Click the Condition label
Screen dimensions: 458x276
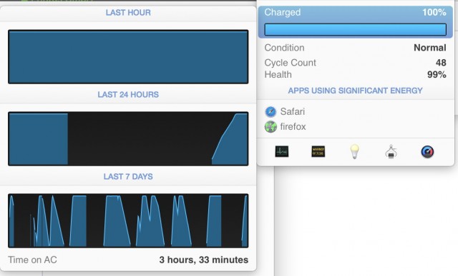pos(284,48)
